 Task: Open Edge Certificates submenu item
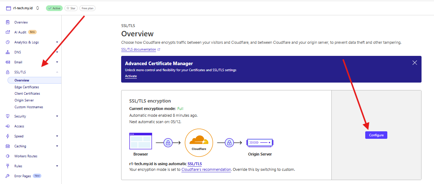click(27, 87)
